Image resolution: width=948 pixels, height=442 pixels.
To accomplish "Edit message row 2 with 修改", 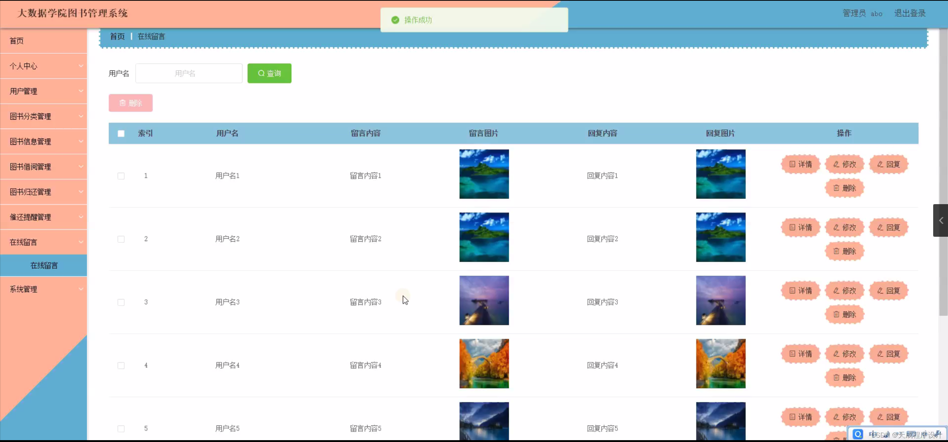I will [x=845, y=227].
